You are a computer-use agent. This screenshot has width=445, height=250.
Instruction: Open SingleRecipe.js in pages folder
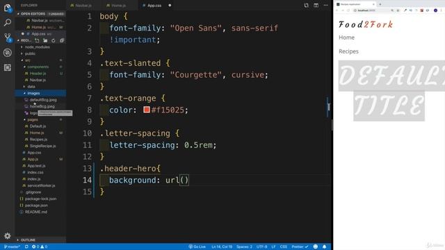coord(42,146)
